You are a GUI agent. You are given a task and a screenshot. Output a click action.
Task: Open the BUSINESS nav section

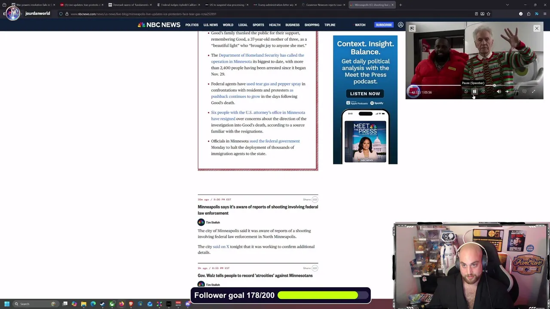tap(293, 25)
